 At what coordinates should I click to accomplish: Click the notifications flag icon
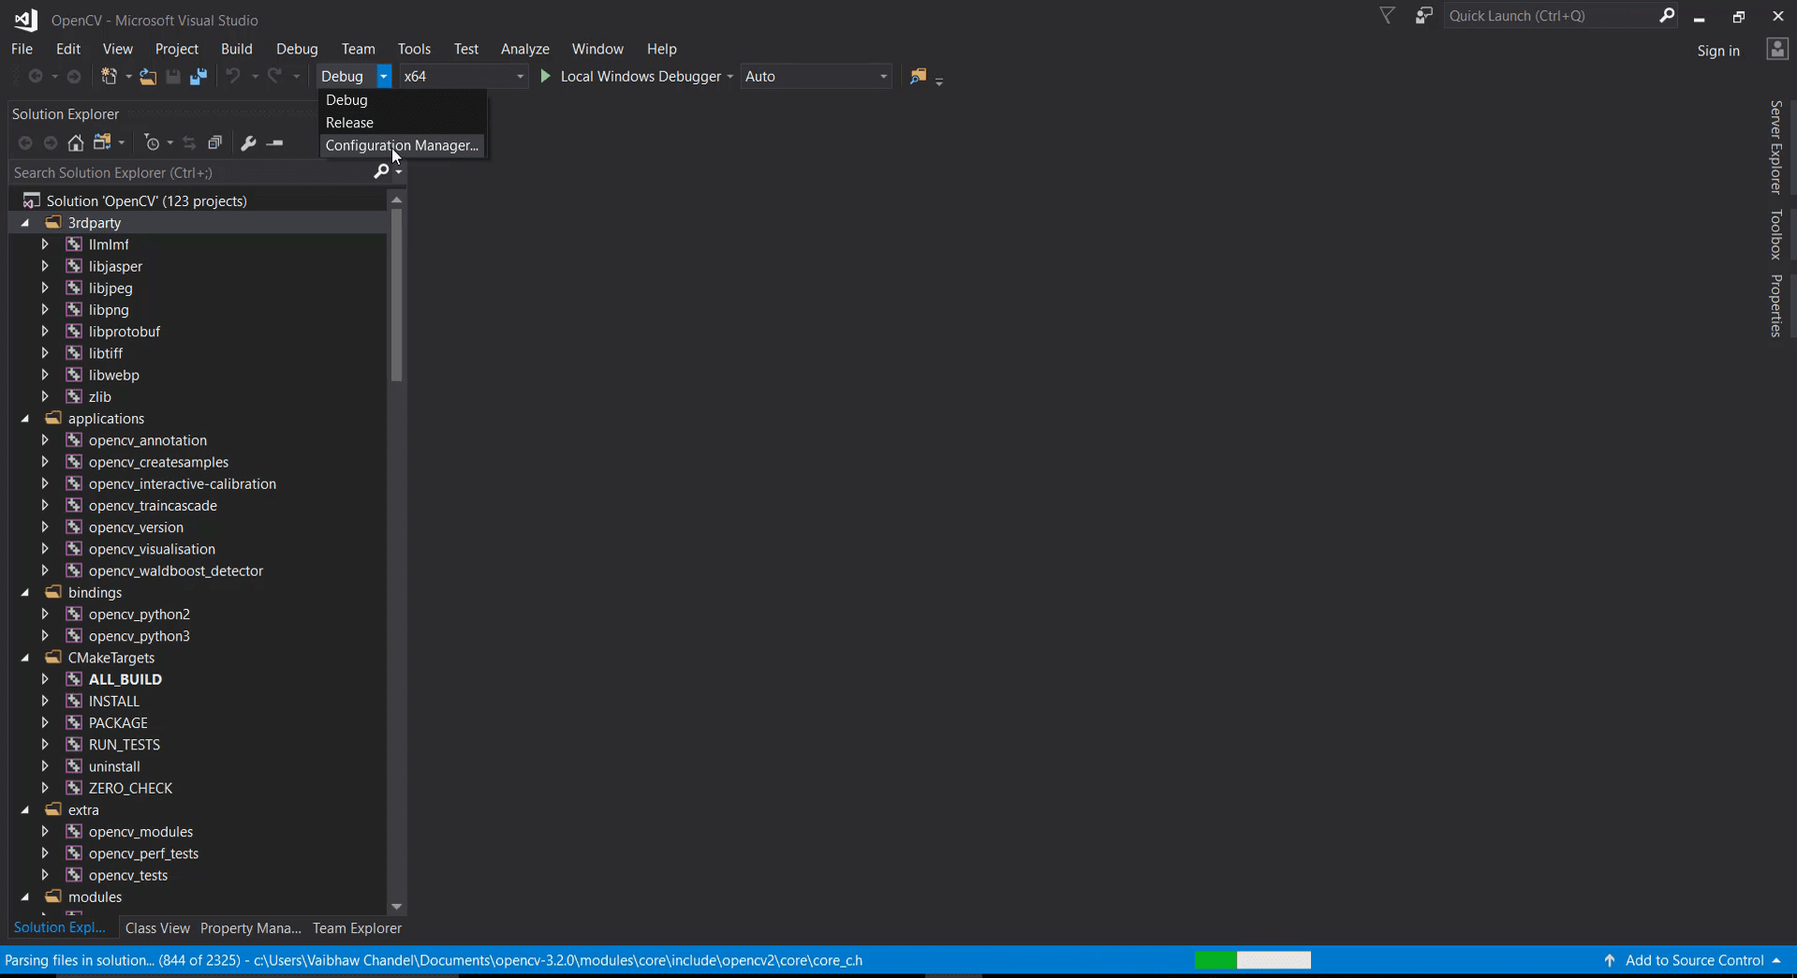[1388, 15]
